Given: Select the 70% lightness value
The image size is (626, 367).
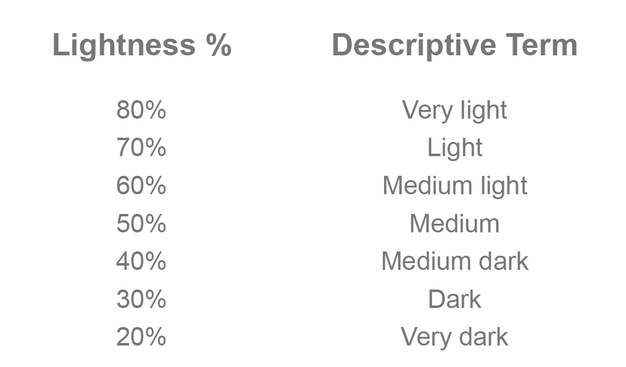Looking at the screenshot, I should coord(141,148).
